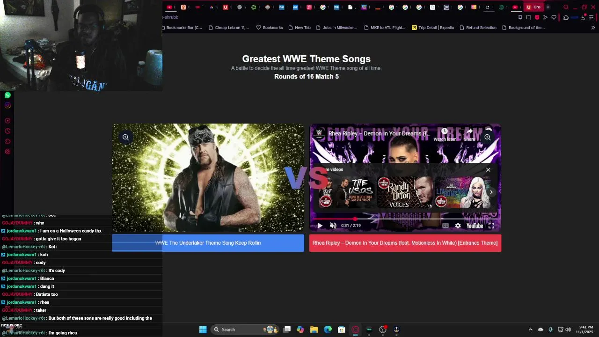Open OBS Studio taskbar icon

click(x=383, y=330)
